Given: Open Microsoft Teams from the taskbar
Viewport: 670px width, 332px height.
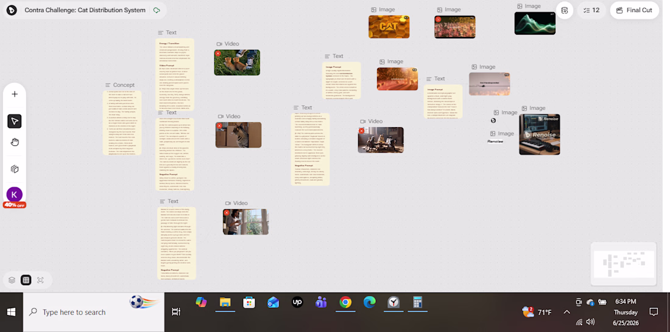Looking at the screenshot, I should tap(321, 303).
